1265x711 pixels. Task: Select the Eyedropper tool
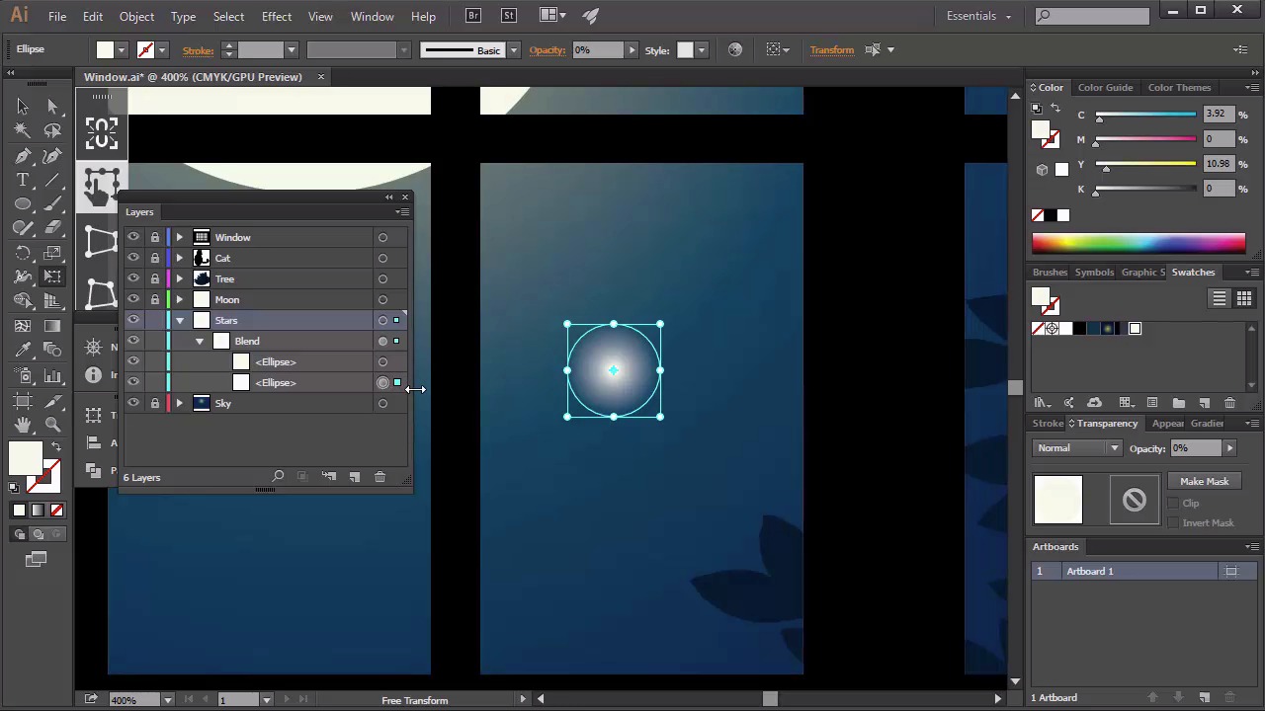pos(23,351)
